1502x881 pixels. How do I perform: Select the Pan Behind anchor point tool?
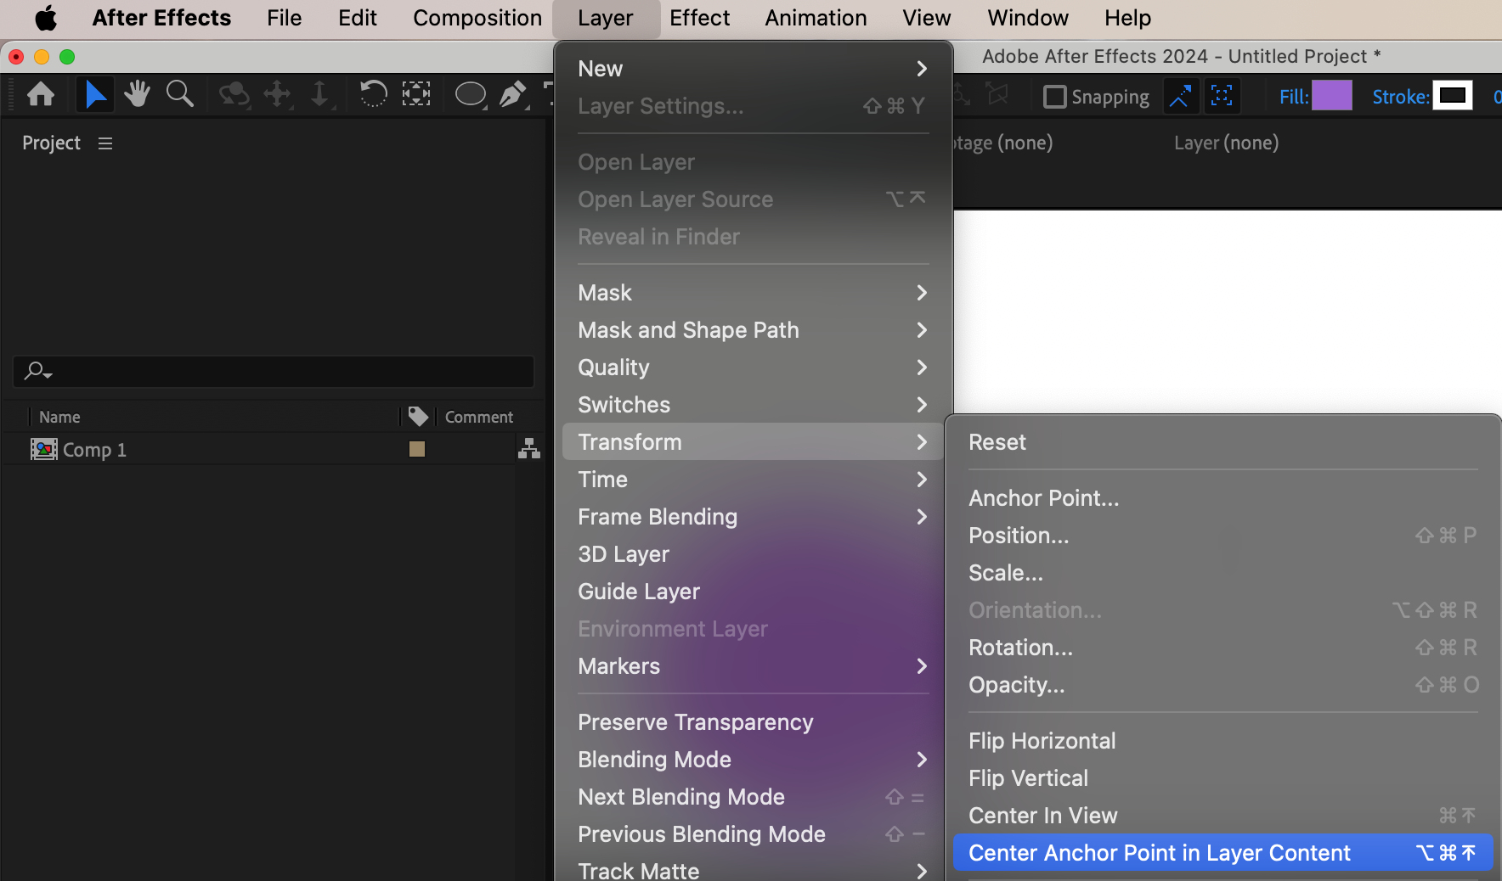pos(416,93)
